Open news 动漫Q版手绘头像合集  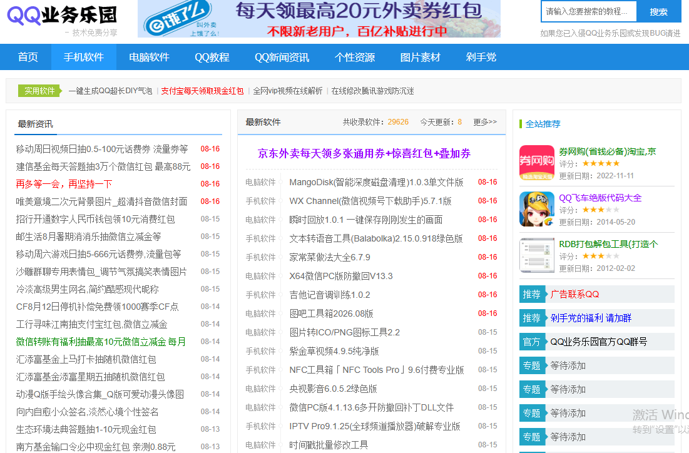click(100, 395)
